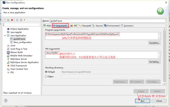Click the Duplicate launch configuration icon
Image resolution: width=170 pixels, height=107 pixels.
(8, 20)
